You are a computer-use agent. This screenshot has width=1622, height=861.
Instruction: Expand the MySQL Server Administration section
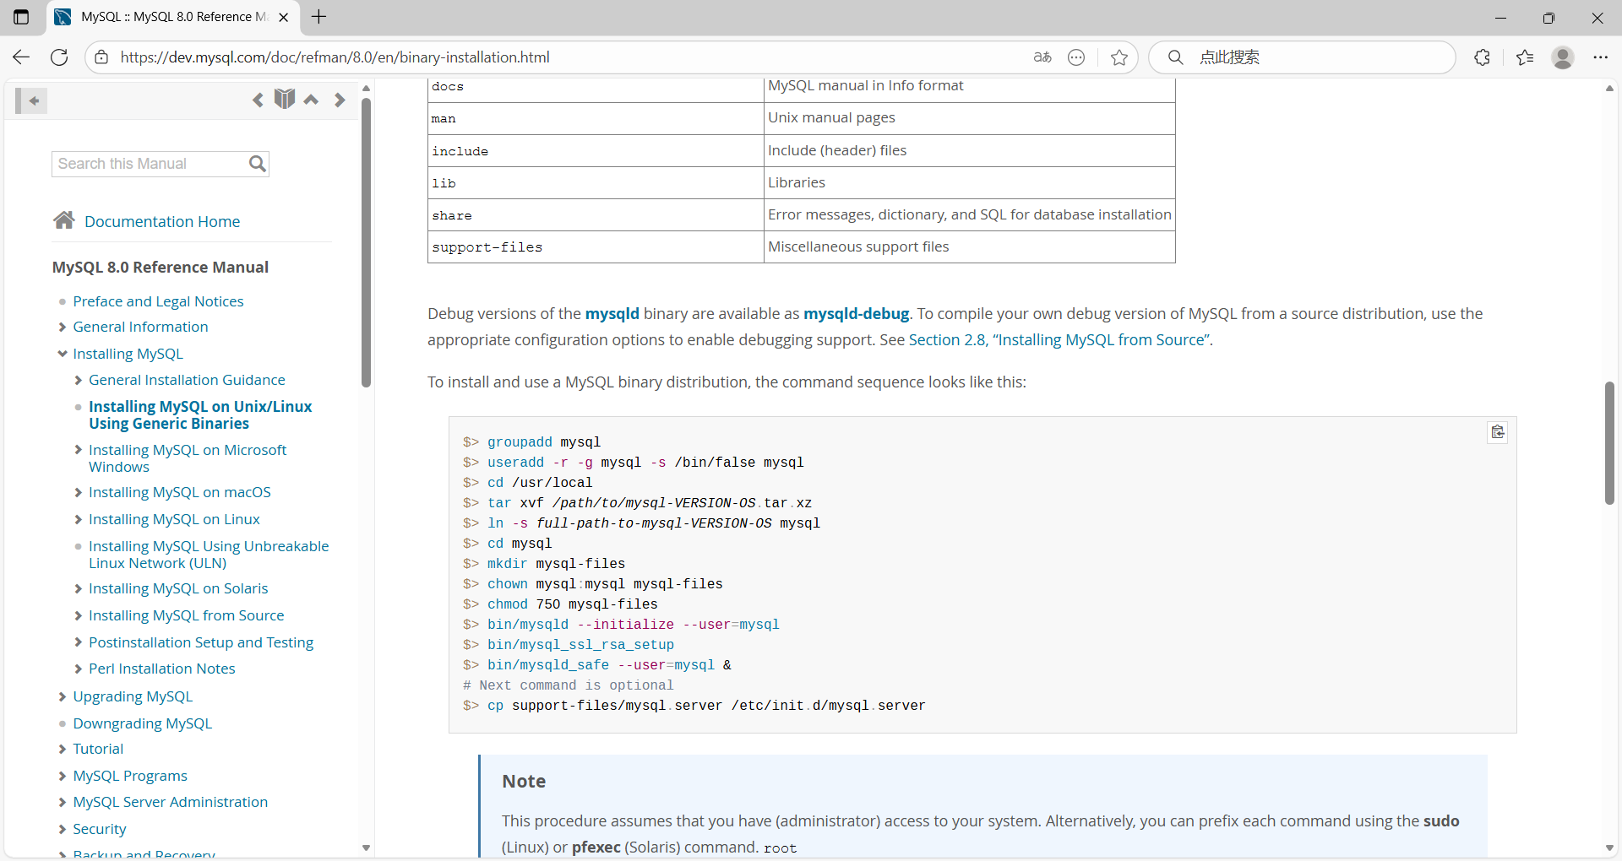click(x=63, y=803)
